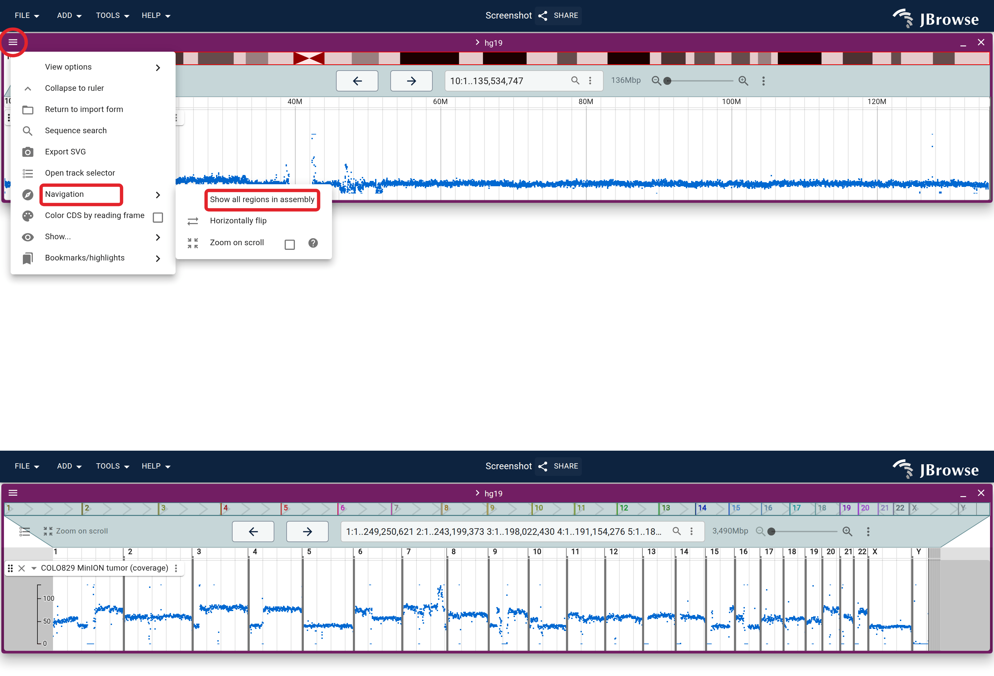Click red centromere on chromosome 10 ideogram
The height and width of the screenshot is (676, 994).
click(x=309, y=58)
